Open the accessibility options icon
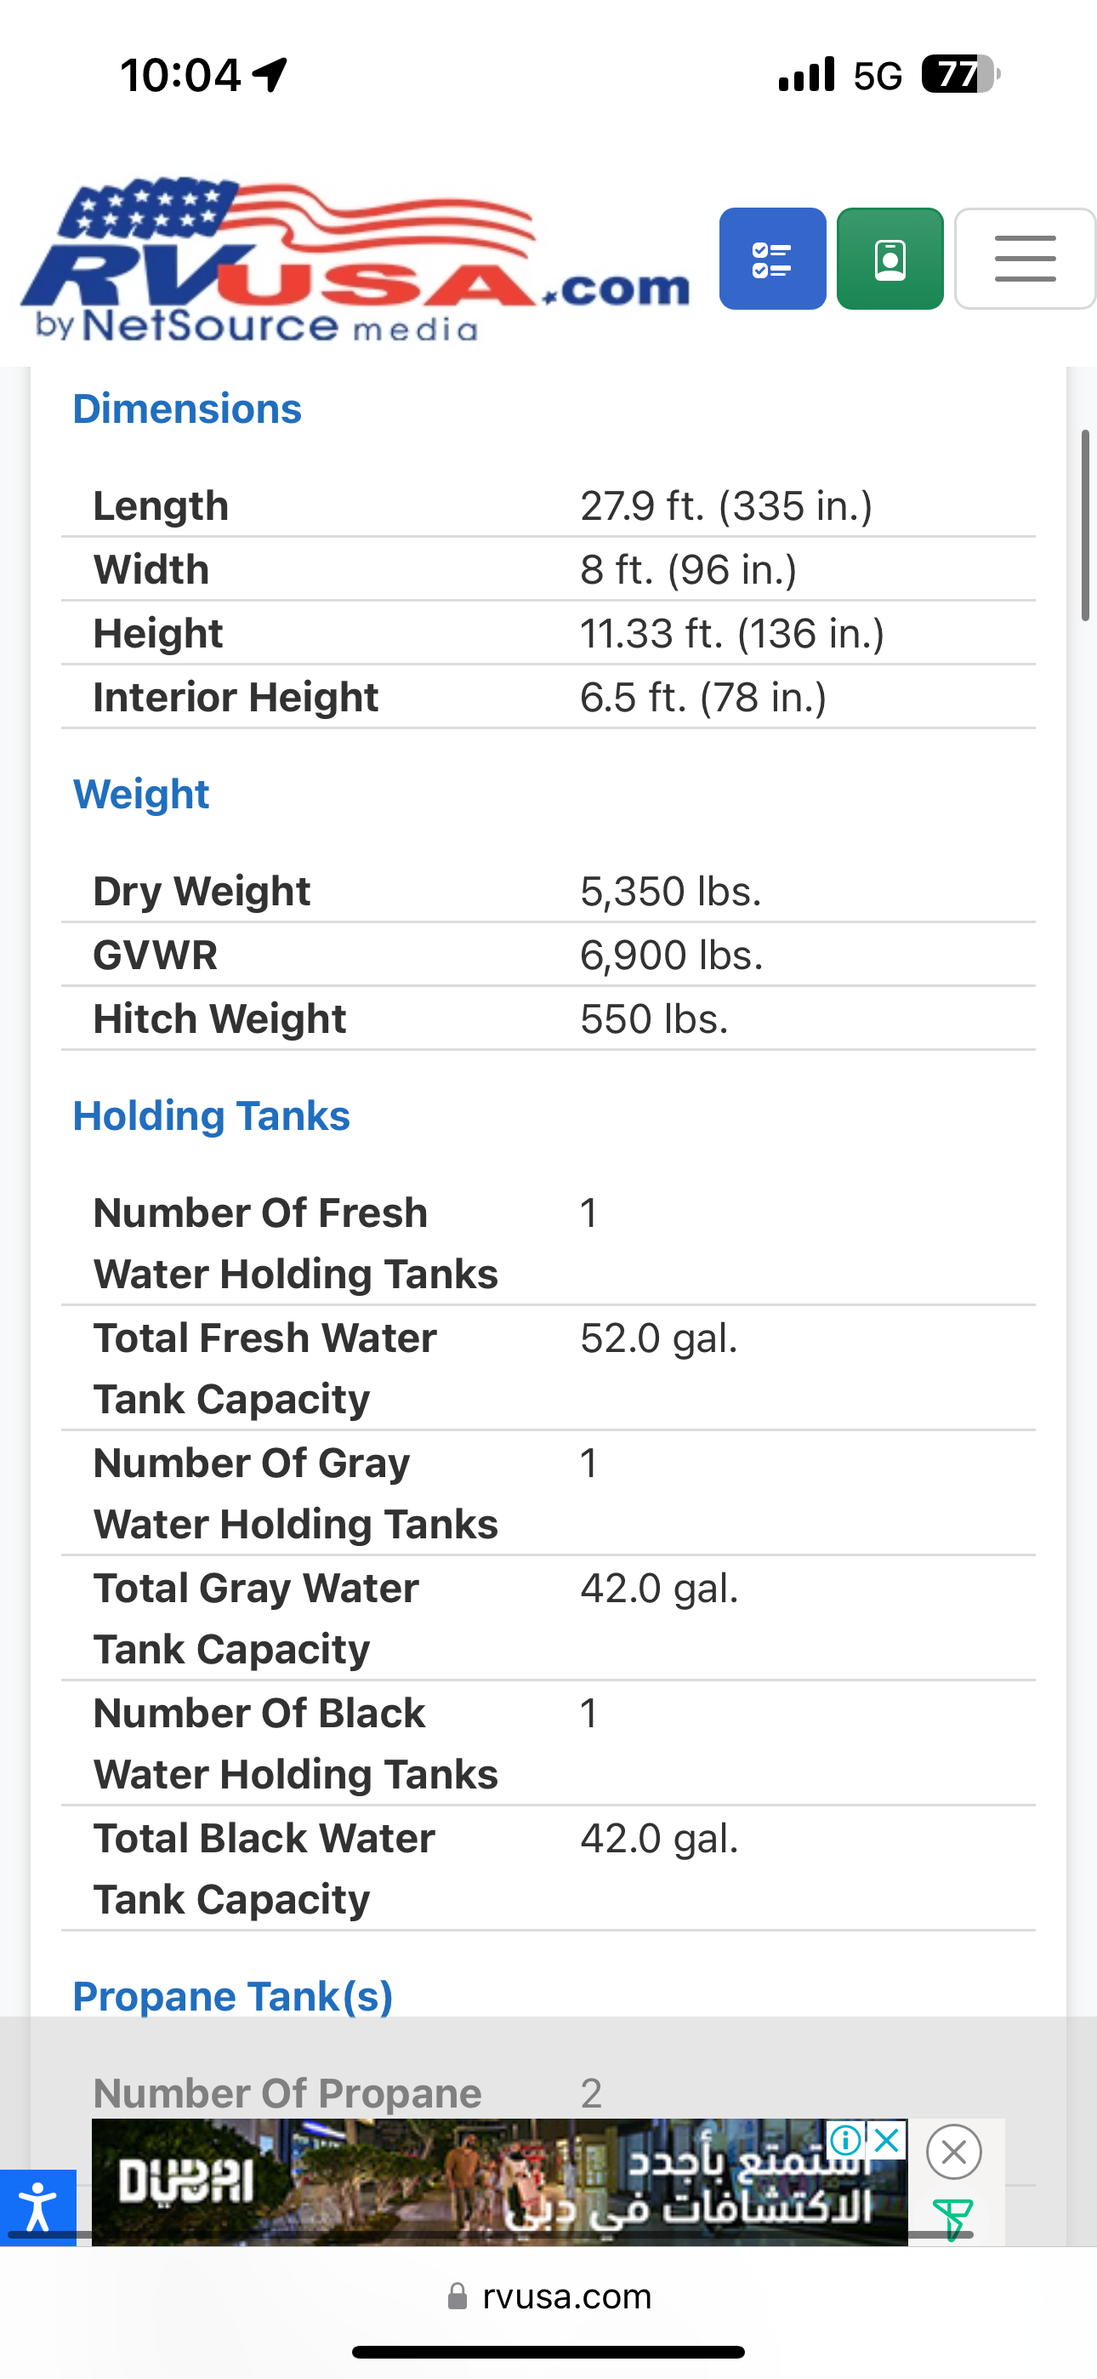Viewport: 1097px width, 2379px height. (x=38, y=2205)
